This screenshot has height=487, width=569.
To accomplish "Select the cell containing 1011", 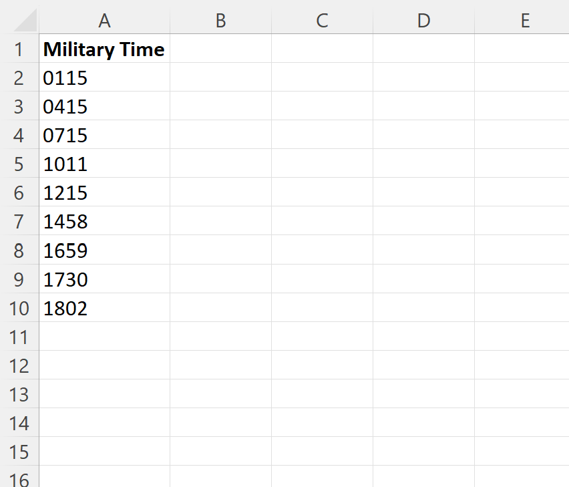I will click(104, 164).
